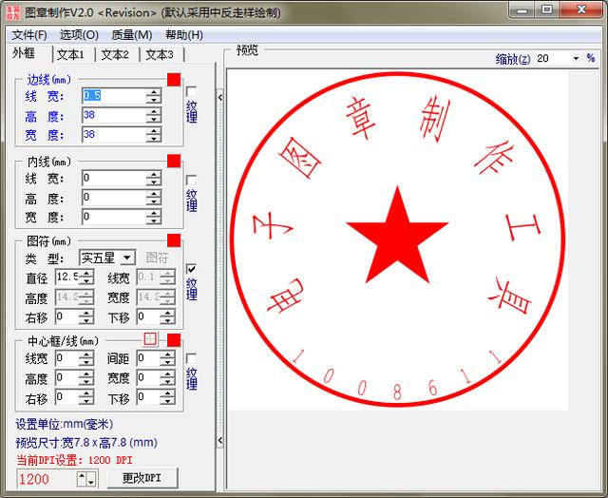
Task: Click the 图符 右移 input field
Action: 67,316
